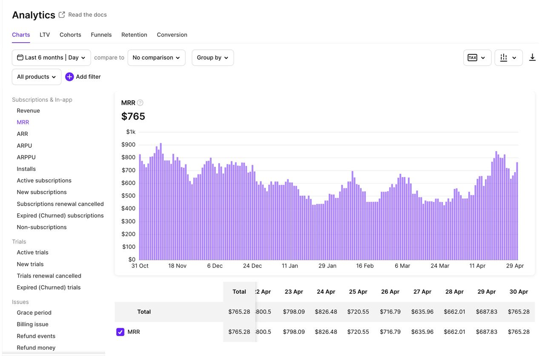Viewport: 545px width, 356px height.
Task: Expand the Last 6 months date selector
Action: [x=51, y=57]
